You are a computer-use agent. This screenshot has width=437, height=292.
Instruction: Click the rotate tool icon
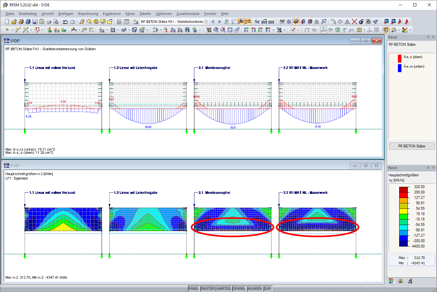(340, 22)
